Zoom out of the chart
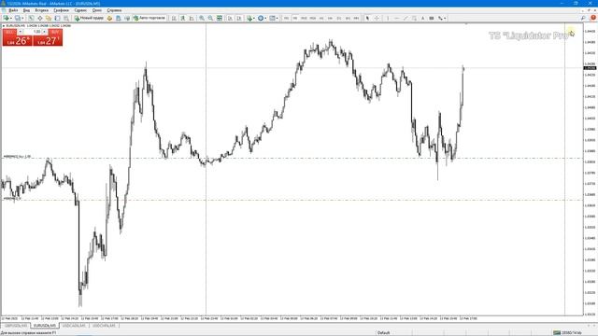Viewport: 598px width, 336px height. click(210, 18)
